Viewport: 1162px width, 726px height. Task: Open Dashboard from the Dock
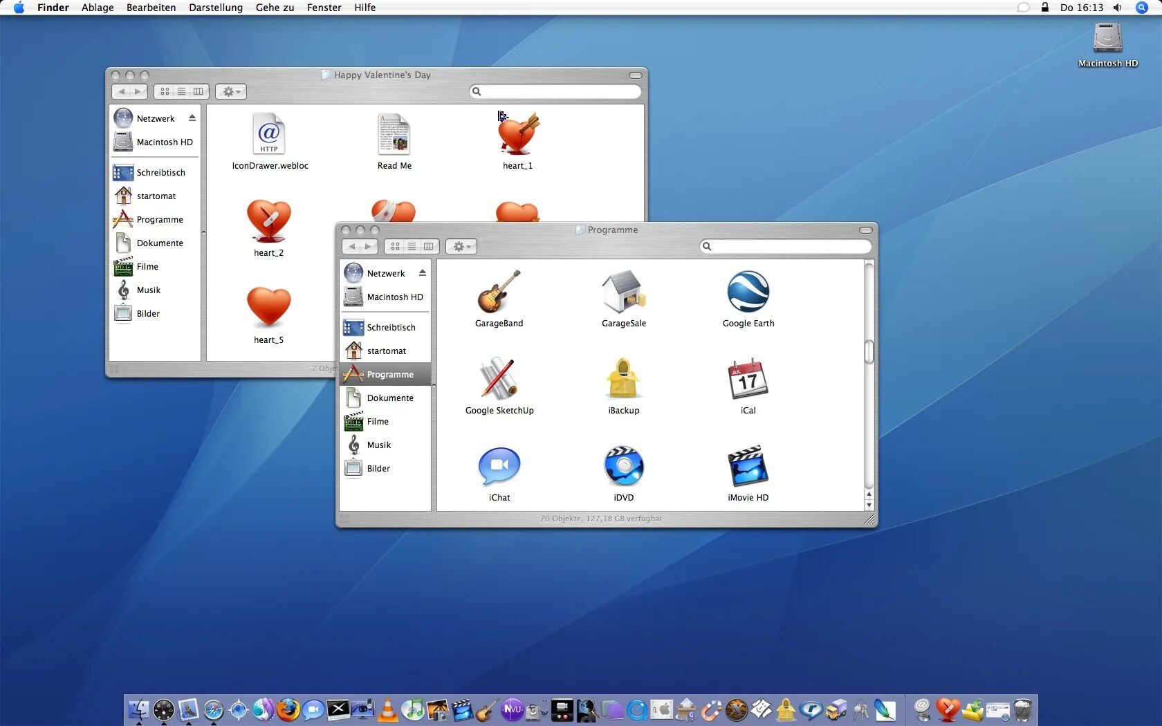[164, 710]
